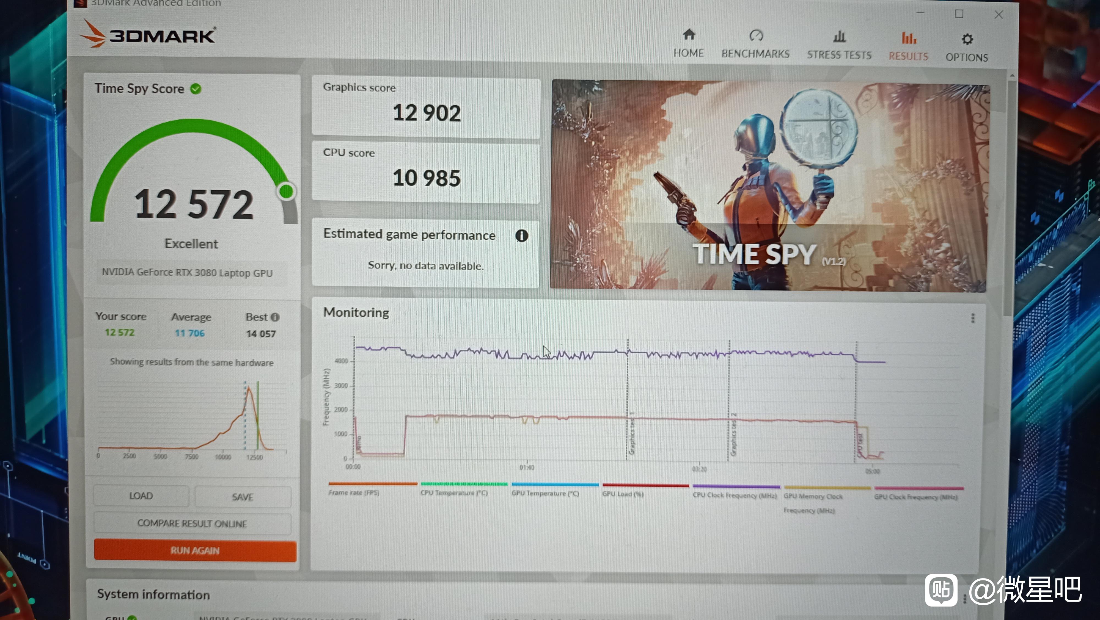Viewport: 1100px width, 620px height.
Task: Click the Sorry, no data available text
Action: coord(426,265)
